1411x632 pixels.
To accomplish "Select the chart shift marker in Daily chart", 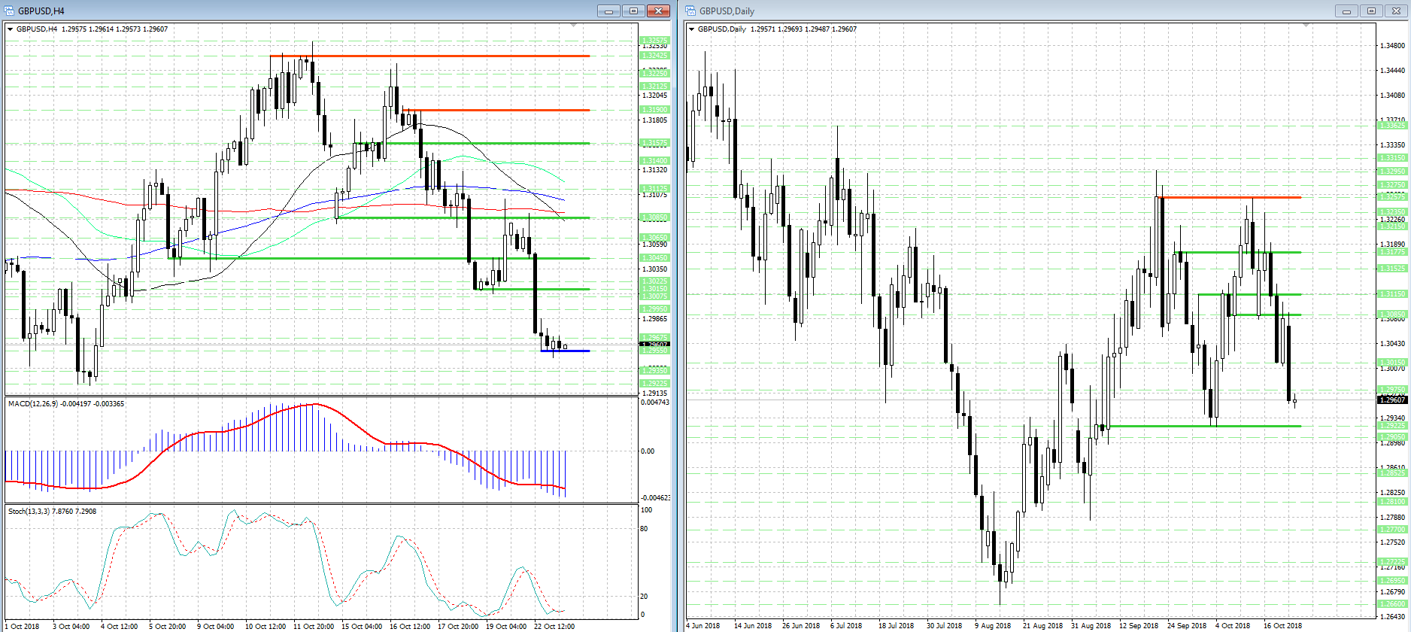I will (1306, 26).
